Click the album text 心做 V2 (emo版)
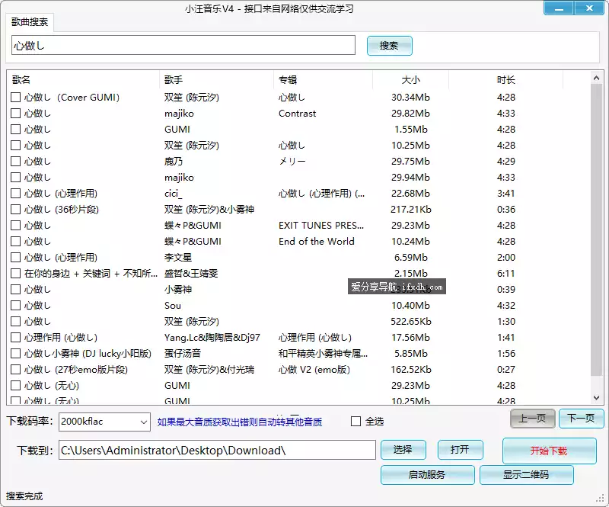This screenshot has width=609, height=507. 314,369
